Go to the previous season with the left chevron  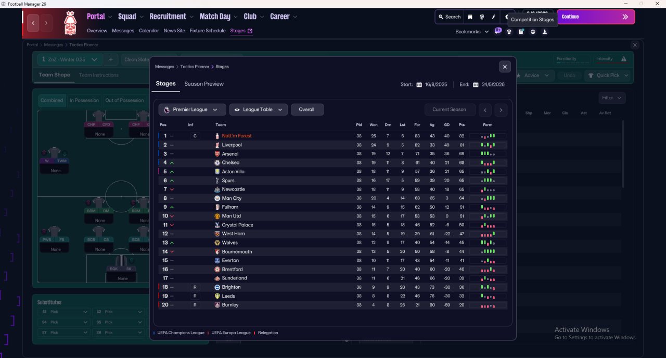485,110
